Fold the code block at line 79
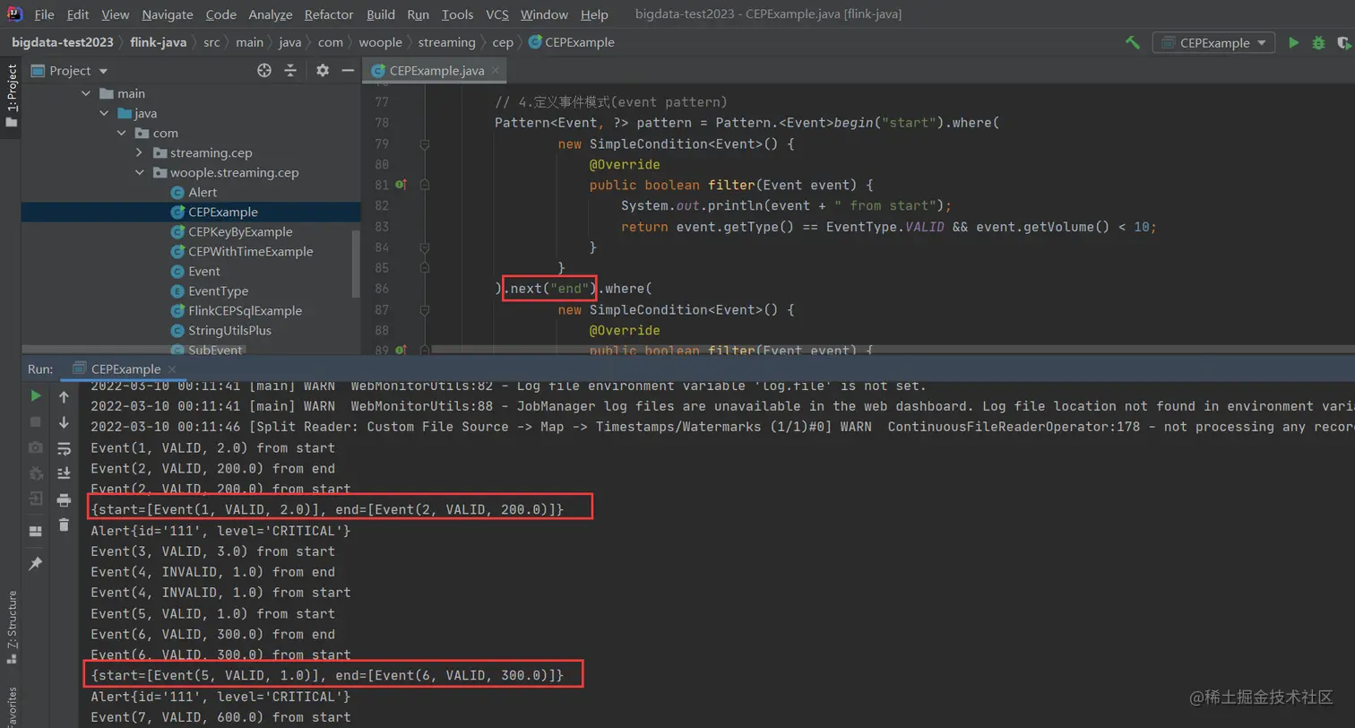The height and width of the screenshot is (728, 1355). [425, 143]
